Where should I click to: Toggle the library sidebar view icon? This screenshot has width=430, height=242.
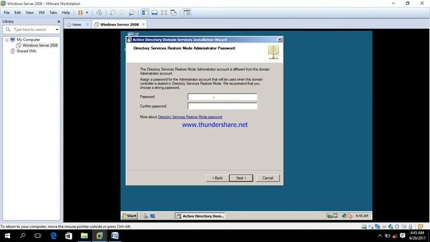tap(145, 13)
